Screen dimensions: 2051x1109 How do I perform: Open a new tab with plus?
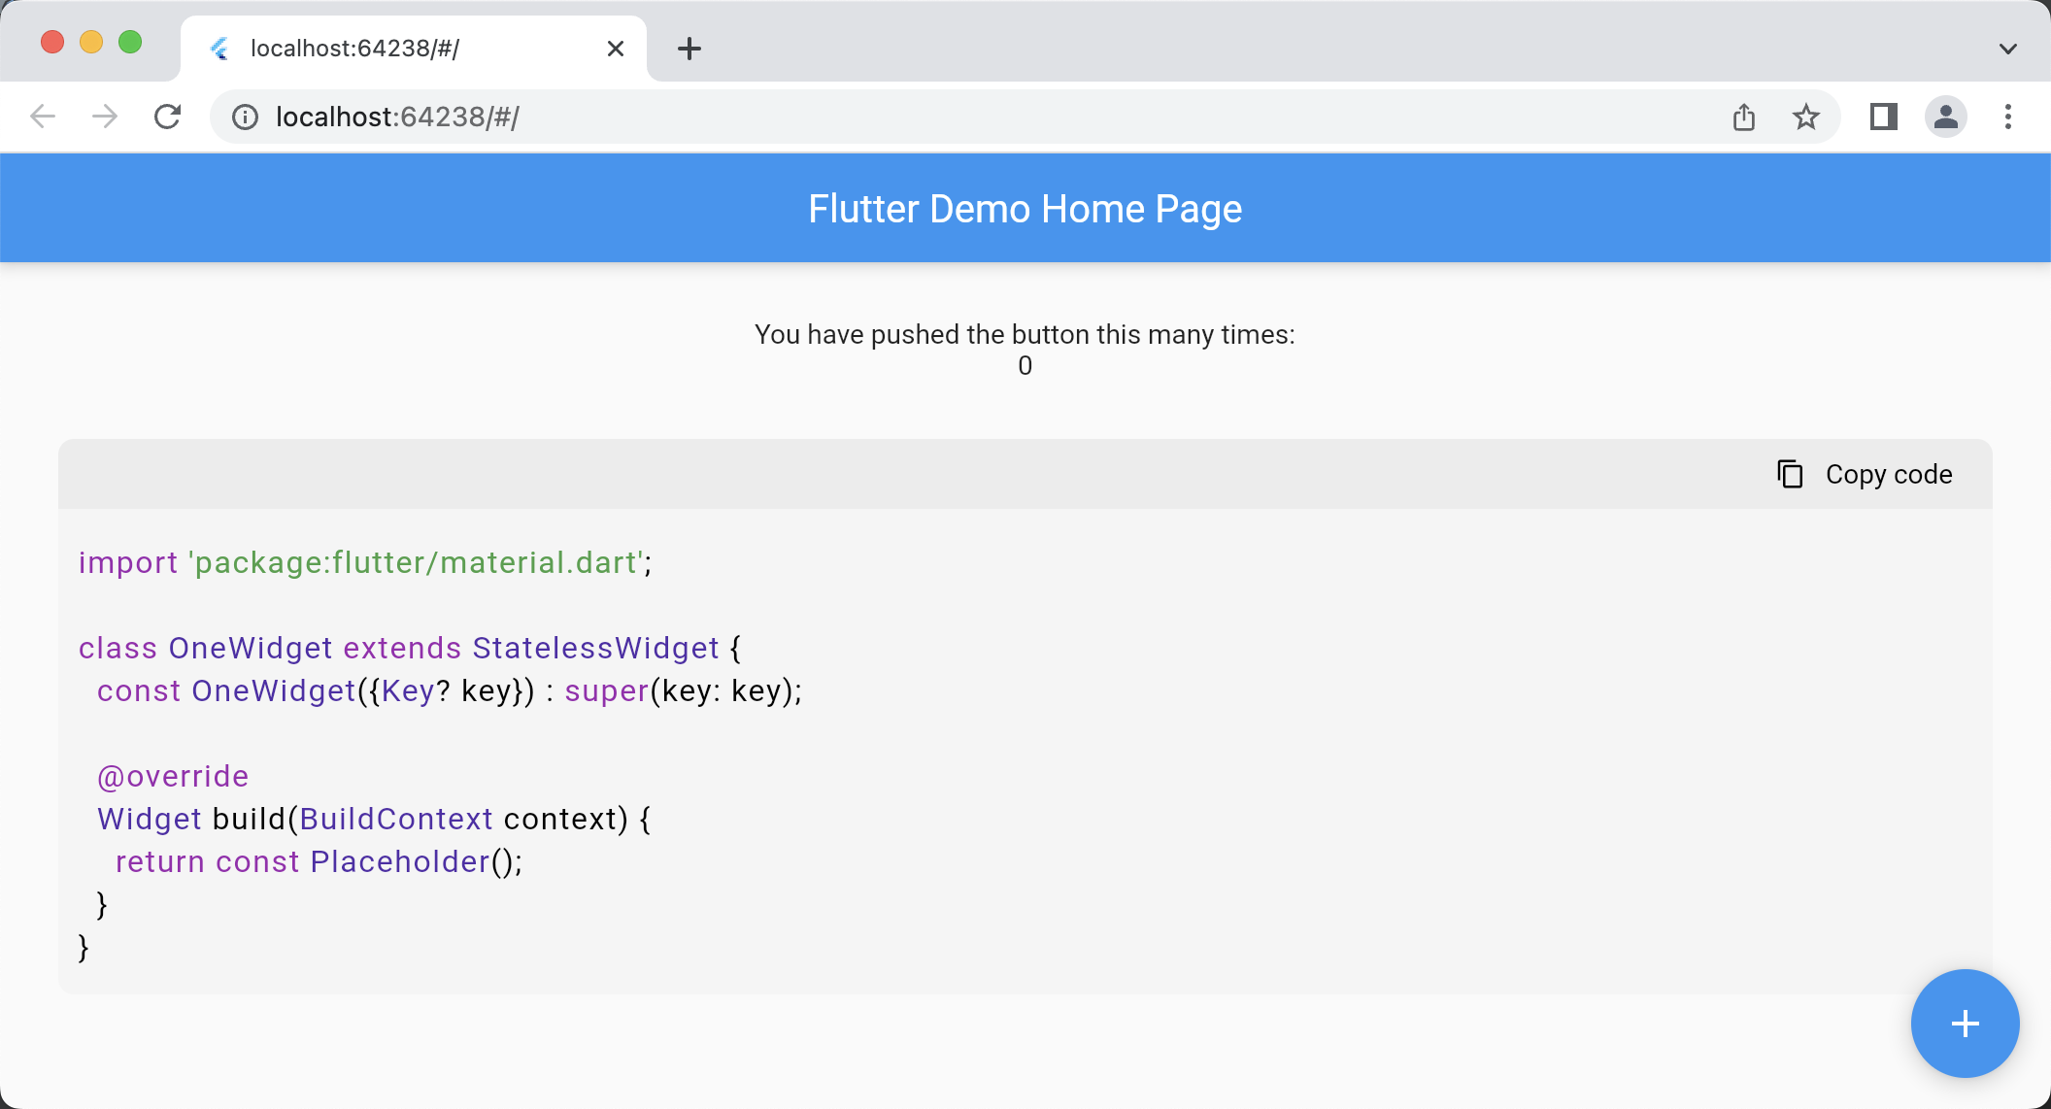click(x=689, y=49)
